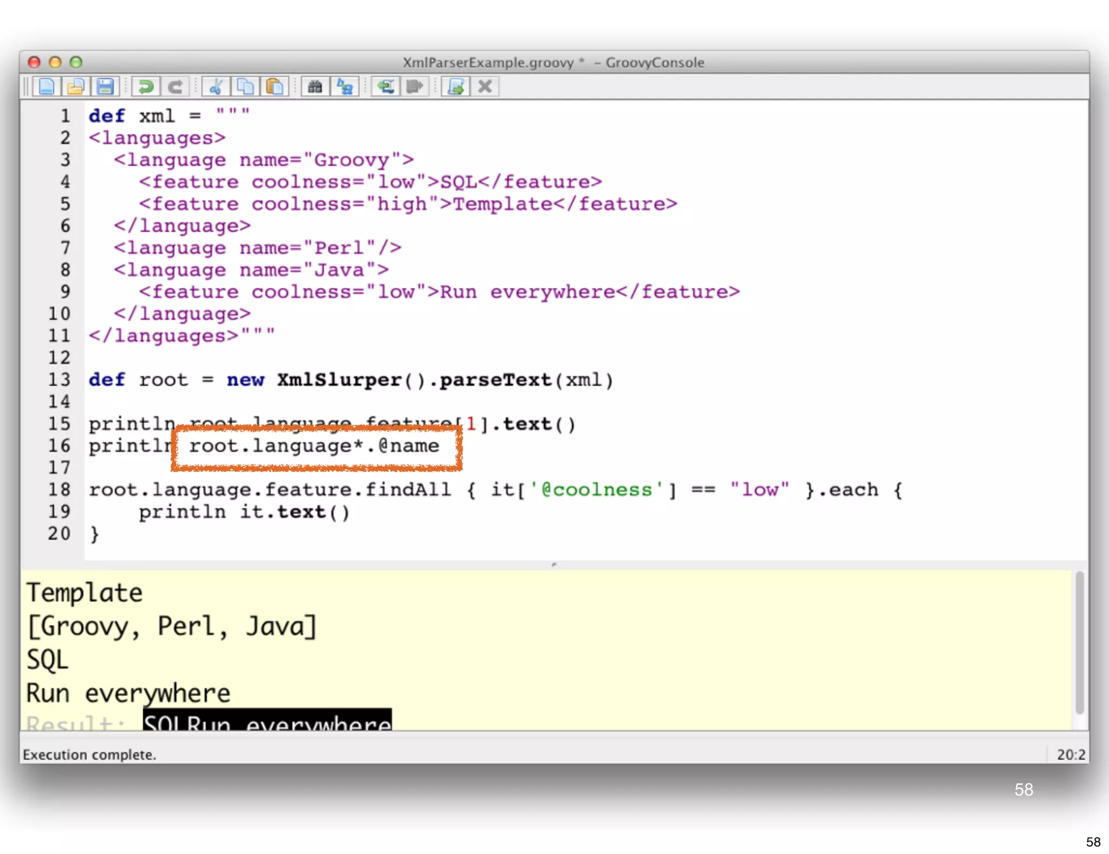Click the green zoom window button
Image resolution: width=1109 pixels, height=854 pixels.
[x=76, y=62]
